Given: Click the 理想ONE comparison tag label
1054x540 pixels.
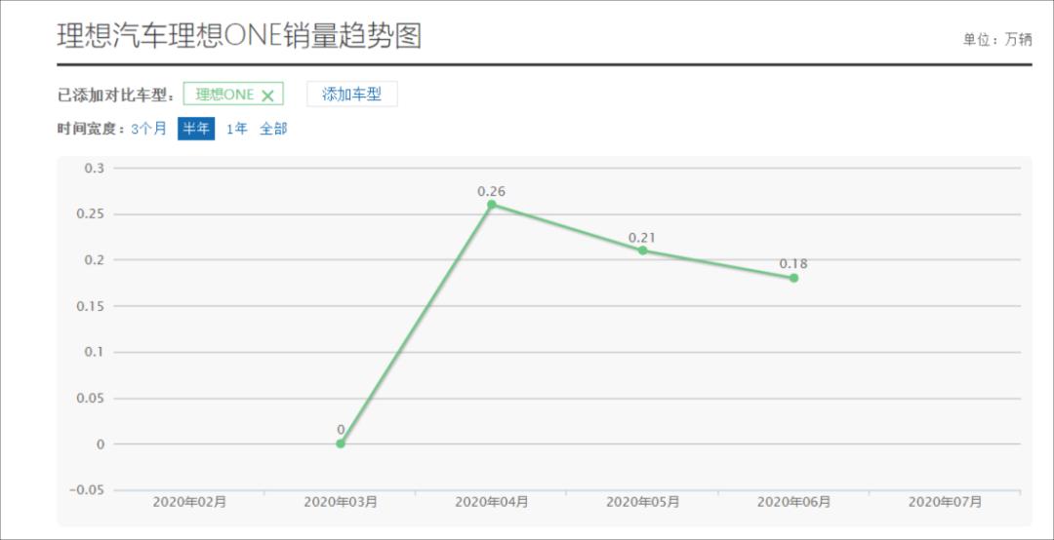Looking at the screenshot, I should [x=224, y=95].
